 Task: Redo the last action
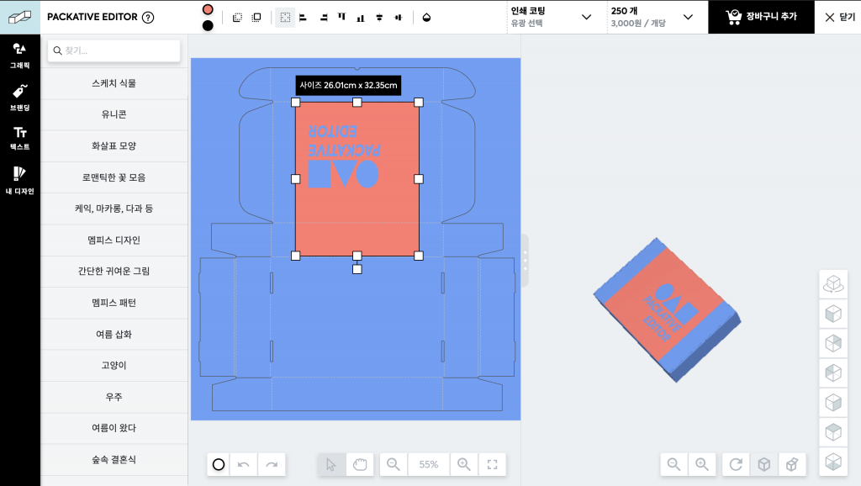(x=272, y=465)
